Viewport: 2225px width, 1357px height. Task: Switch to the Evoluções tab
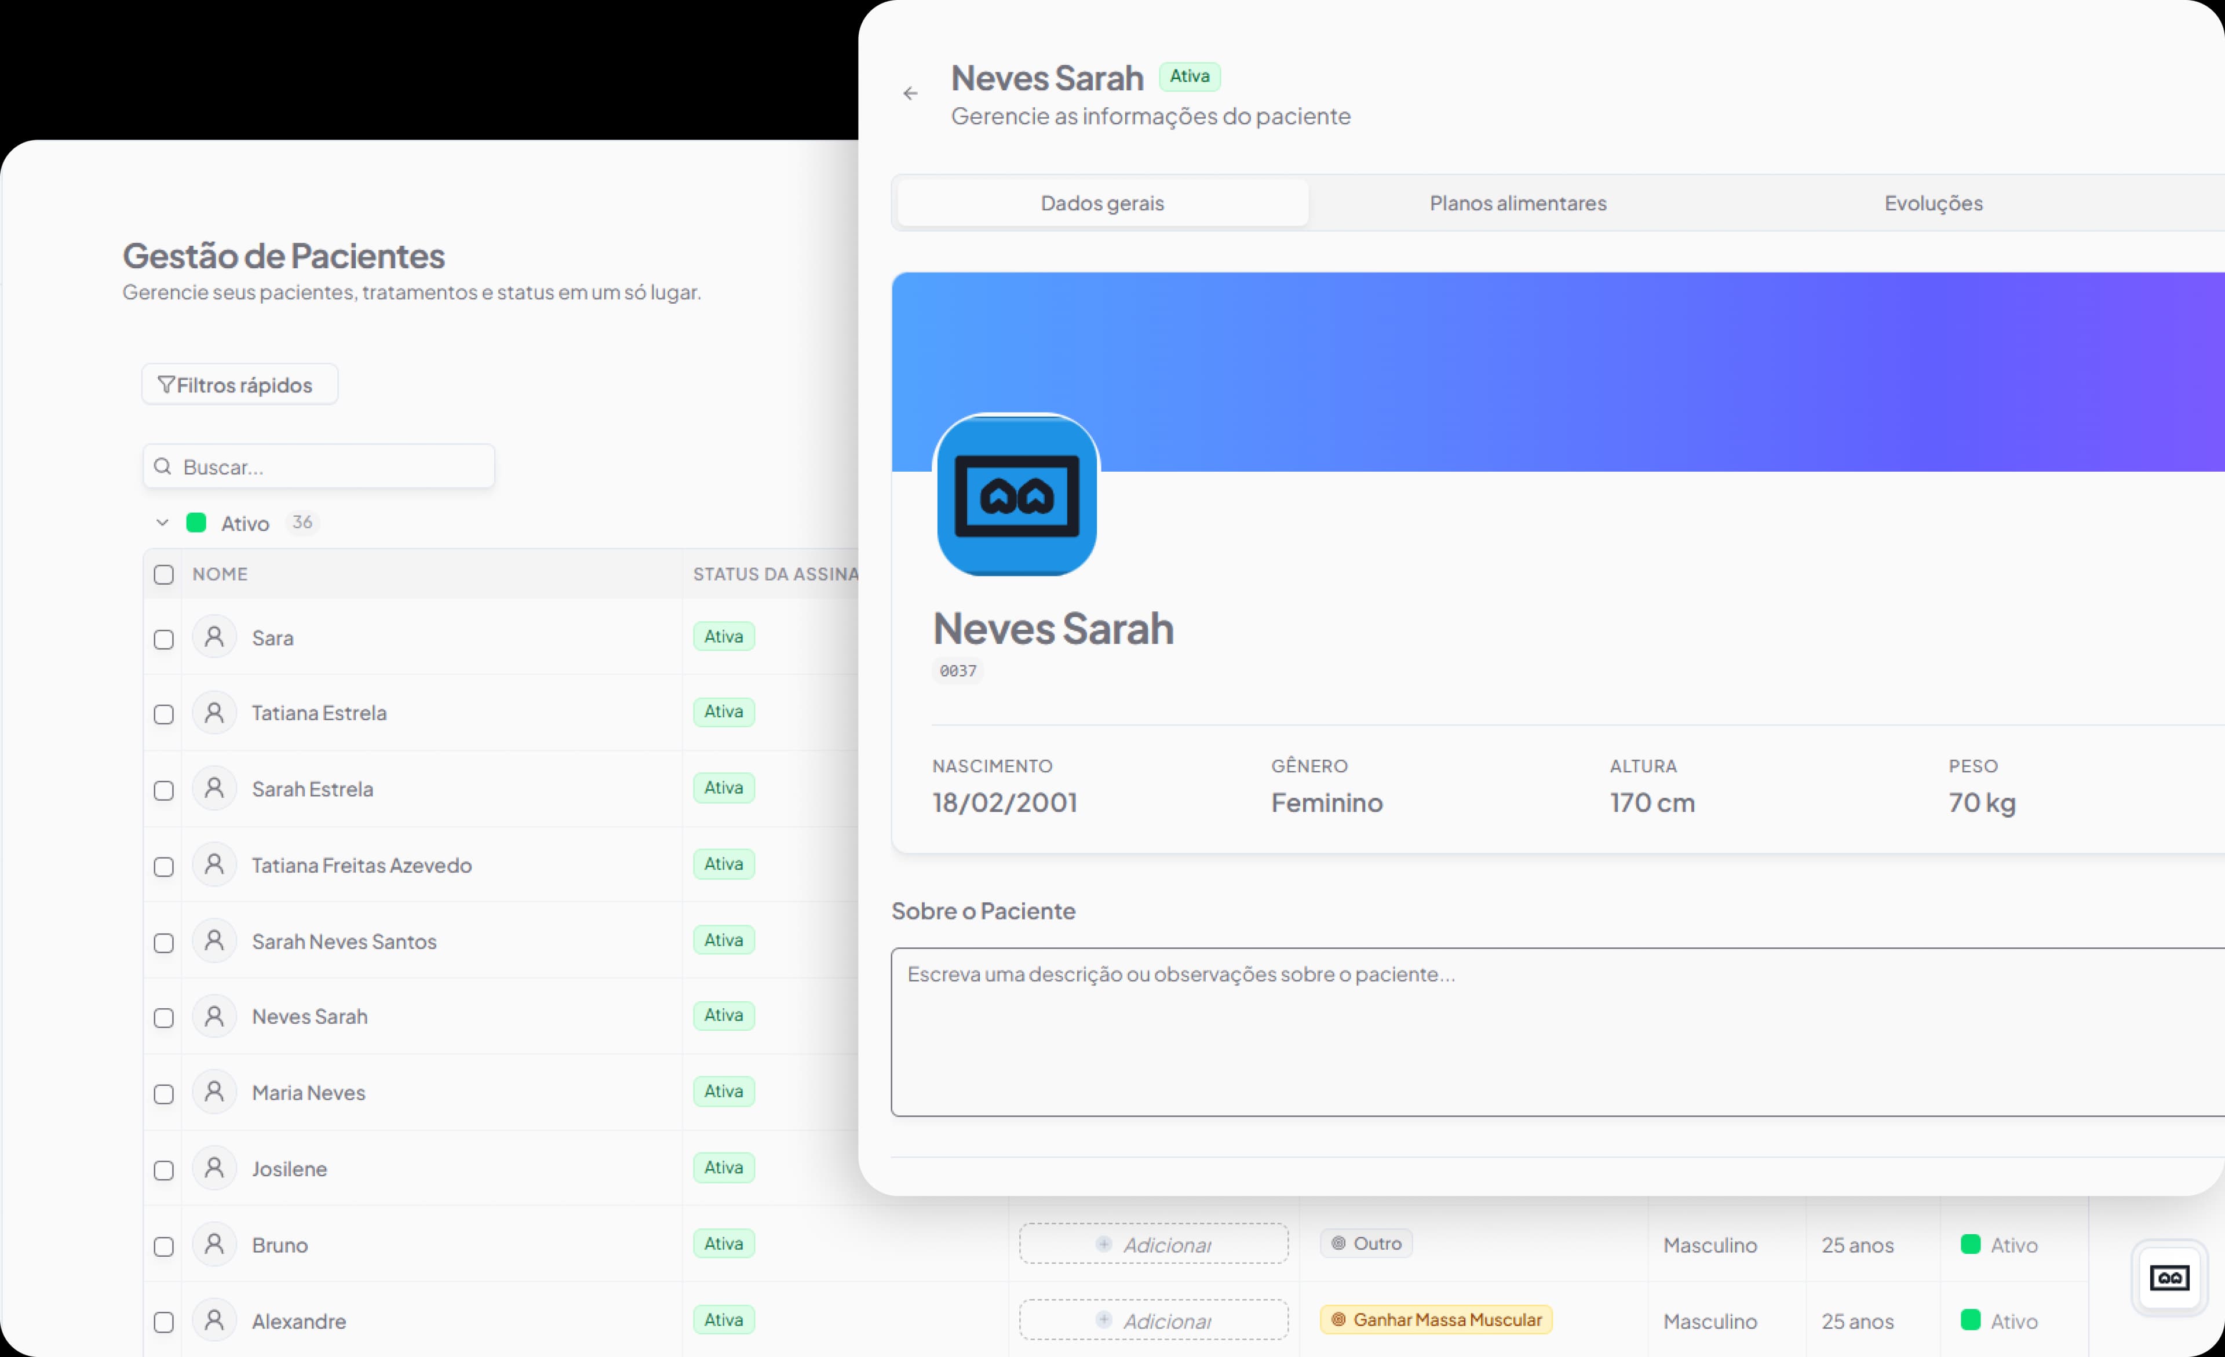1934,203
